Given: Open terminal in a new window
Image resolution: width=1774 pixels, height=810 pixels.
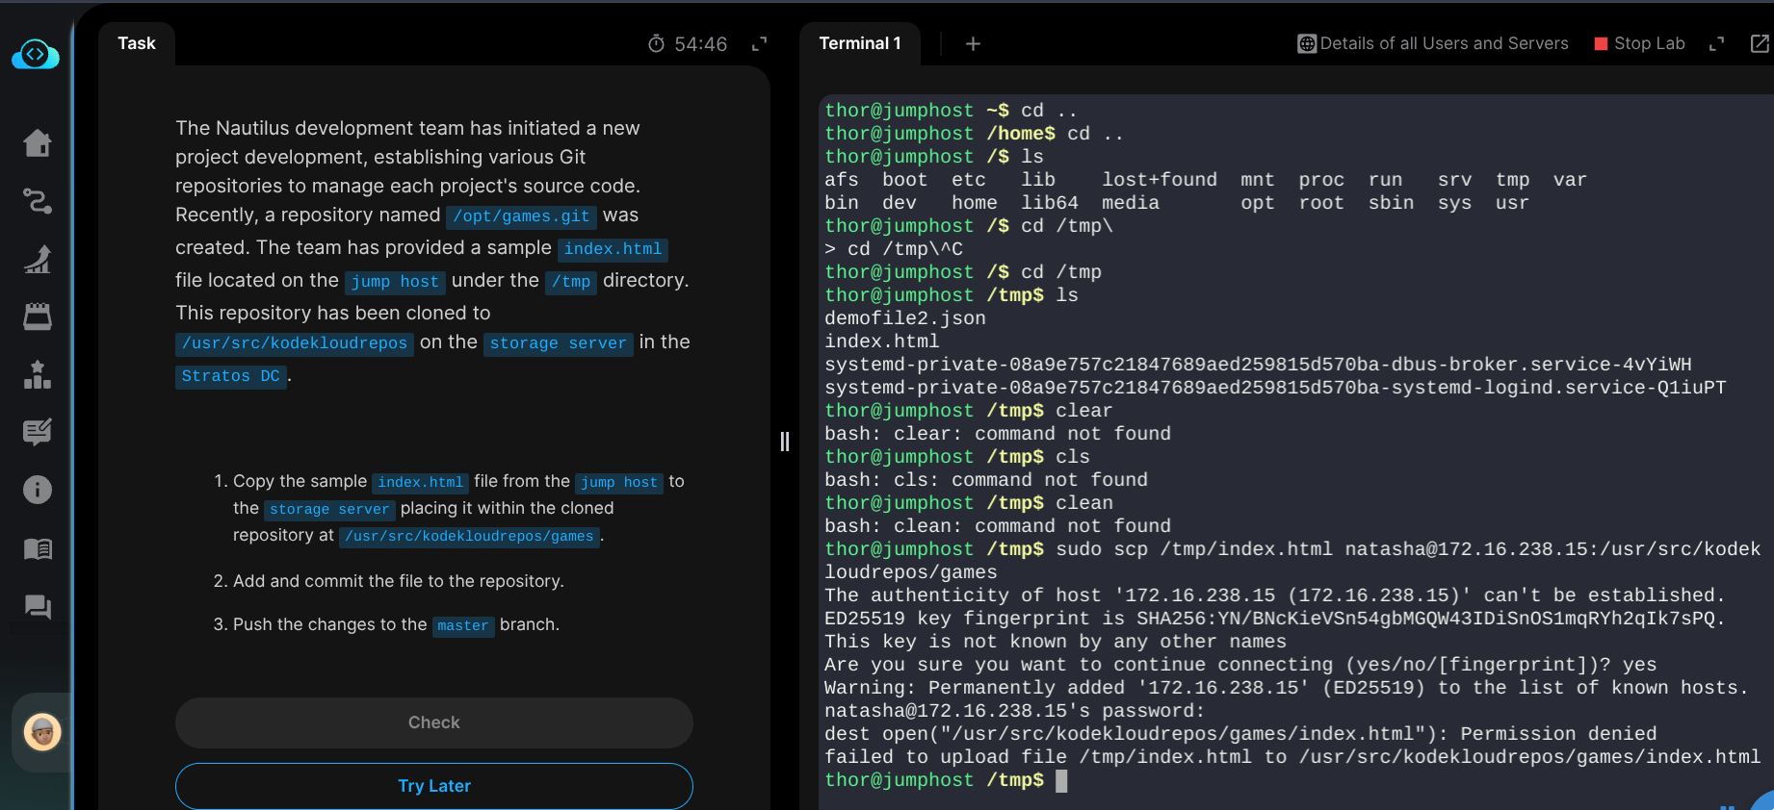Looking at the screenshot, I should [1759, 43].
